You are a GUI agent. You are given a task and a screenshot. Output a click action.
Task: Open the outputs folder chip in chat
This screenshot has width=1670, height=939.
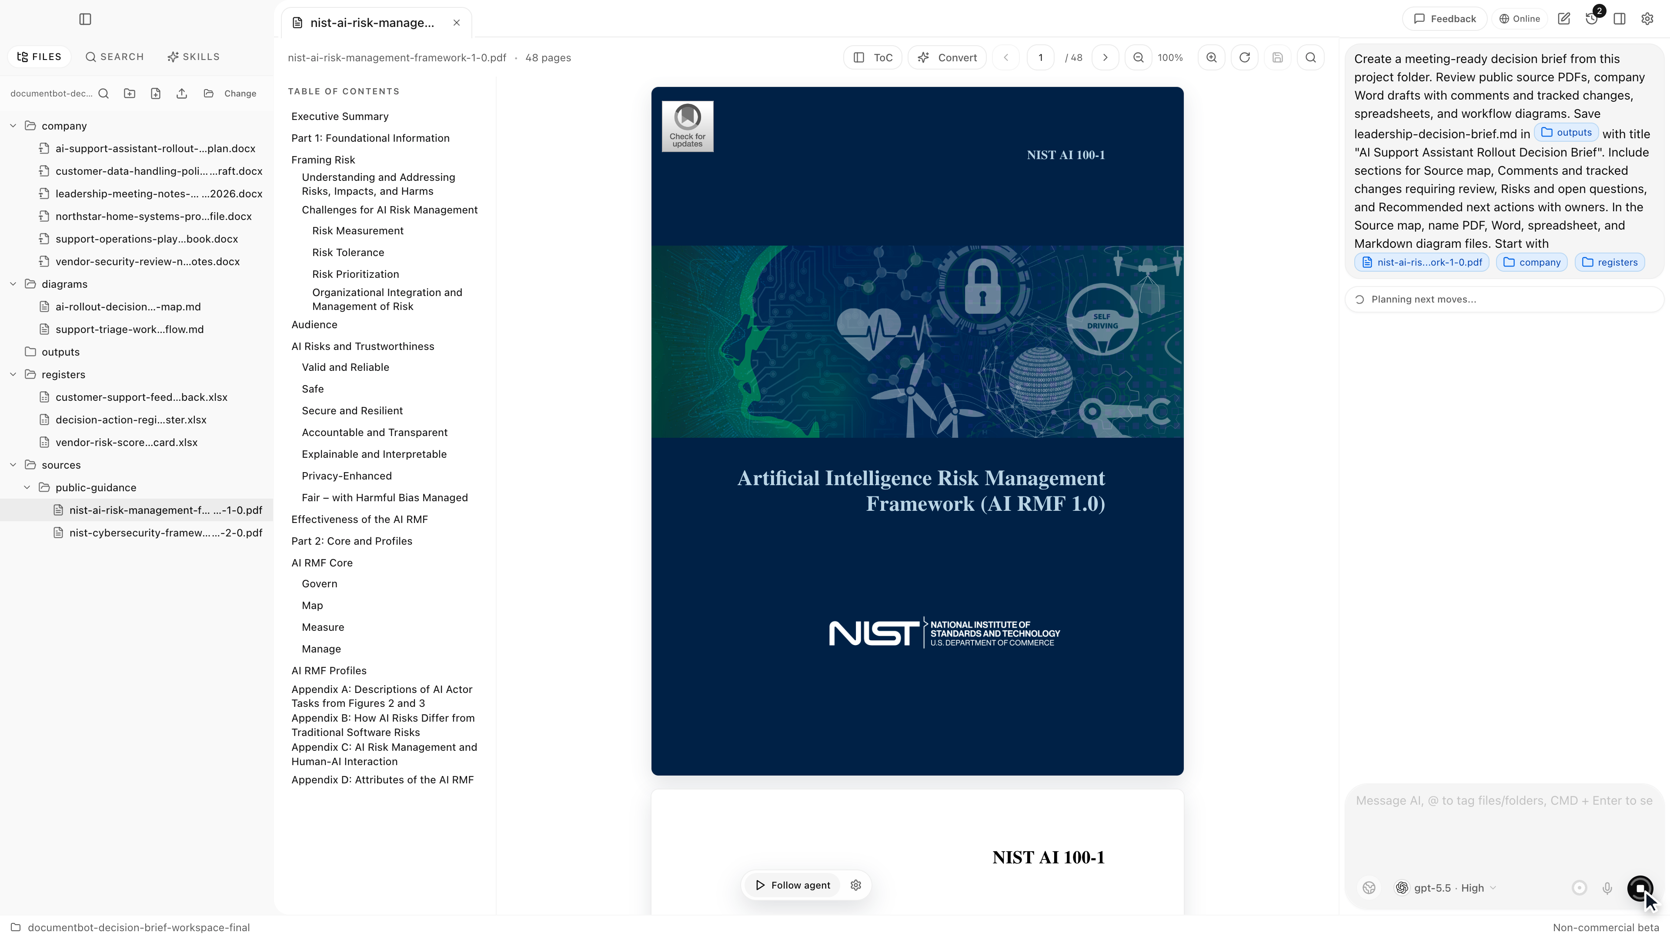coord(1566,132)
